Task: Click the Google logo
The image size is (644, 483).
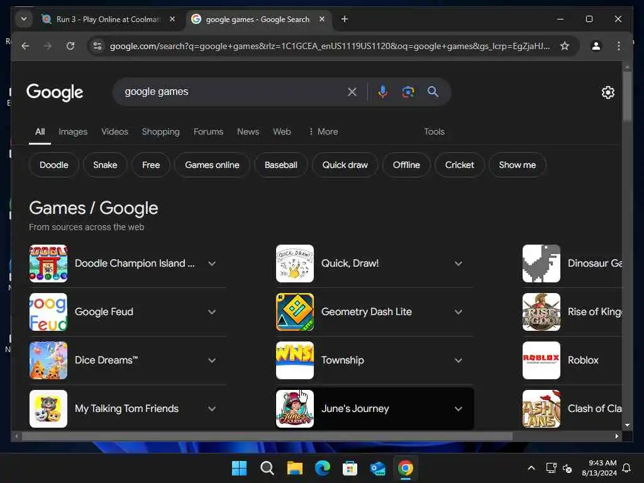Action: pos(55,92)
